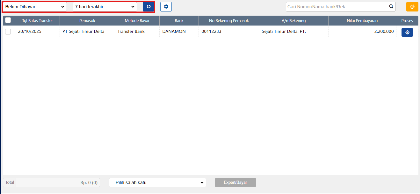Expand the 7 hari terakhir period dropdown
The image size is (420, 194).
coord(105,7)
